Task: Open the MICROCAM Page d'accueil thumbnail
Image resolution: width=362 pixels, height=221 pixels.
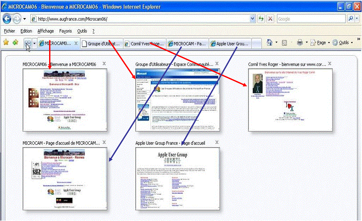Action: pyautogui.click(x=65, y=179)
